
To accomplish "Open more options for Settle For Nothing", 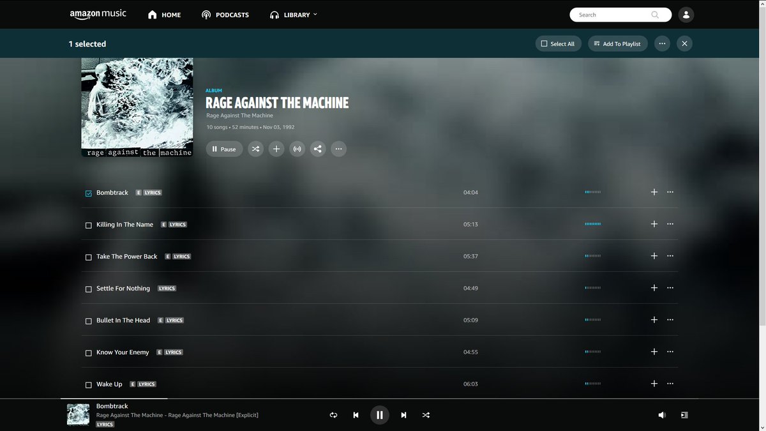I will (x=670, y=287).
